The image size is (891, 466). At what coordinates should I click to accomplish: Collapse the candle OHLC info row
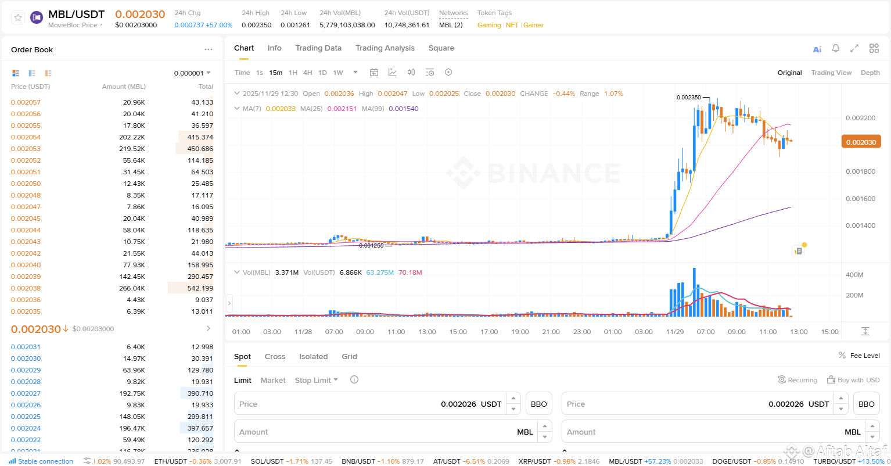[236, 93]
